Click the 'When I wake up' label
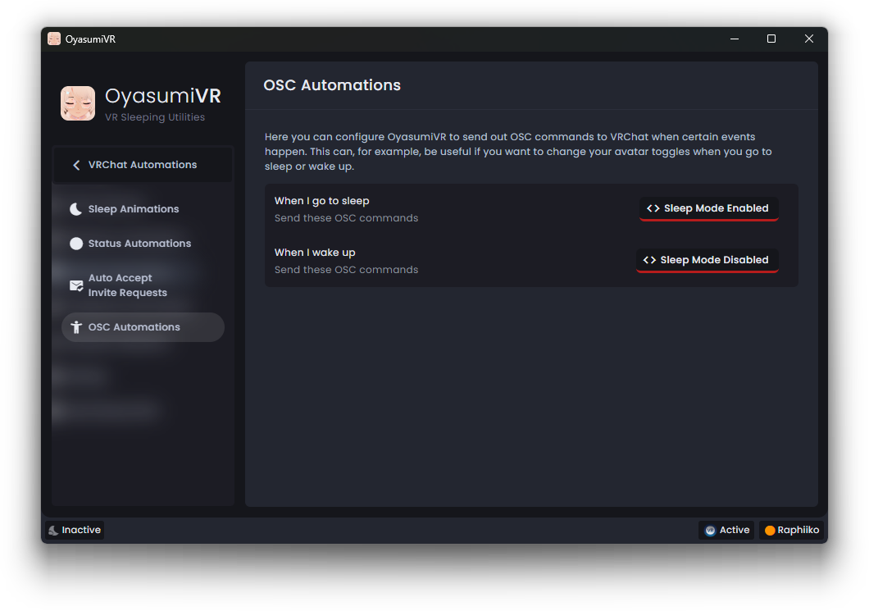869x611 pixels. tap(315, 253)
